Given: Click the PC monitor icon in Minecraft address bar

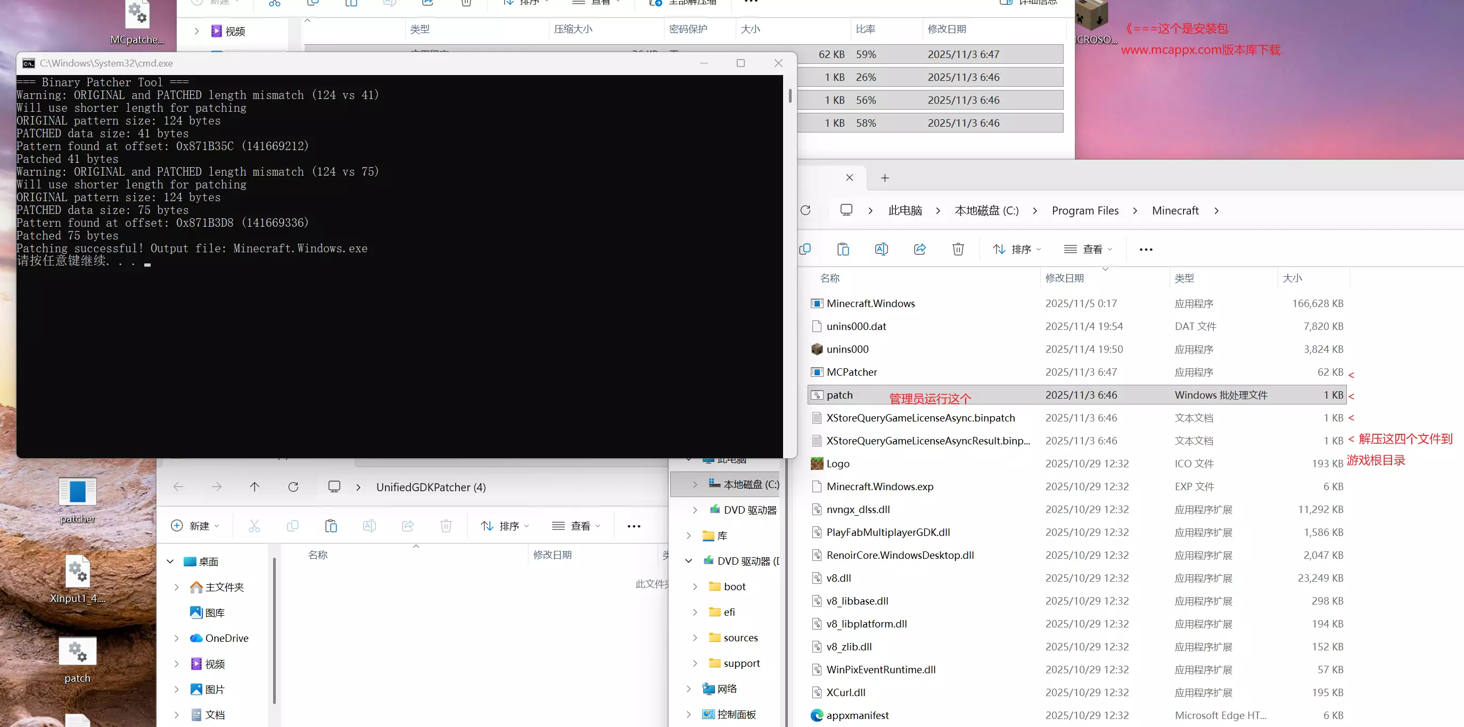Looking at the screenshot, I should [846, 210].
